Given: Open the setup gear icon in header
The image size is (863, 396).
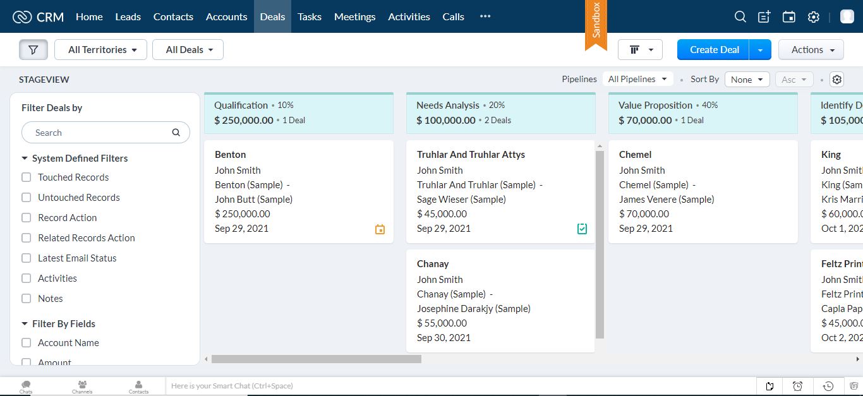Looking at the screenshot, I should (814, 17).
